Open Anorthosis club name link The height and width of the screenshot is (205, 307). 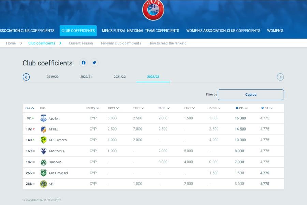tap(56, 151)
